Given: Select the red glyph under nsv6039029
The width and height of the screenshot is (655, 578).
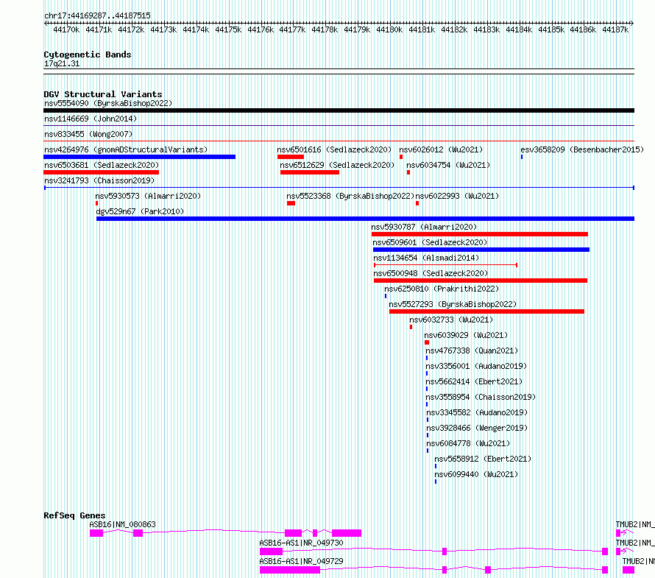Looking at the screenshot, I should point(427,342).
